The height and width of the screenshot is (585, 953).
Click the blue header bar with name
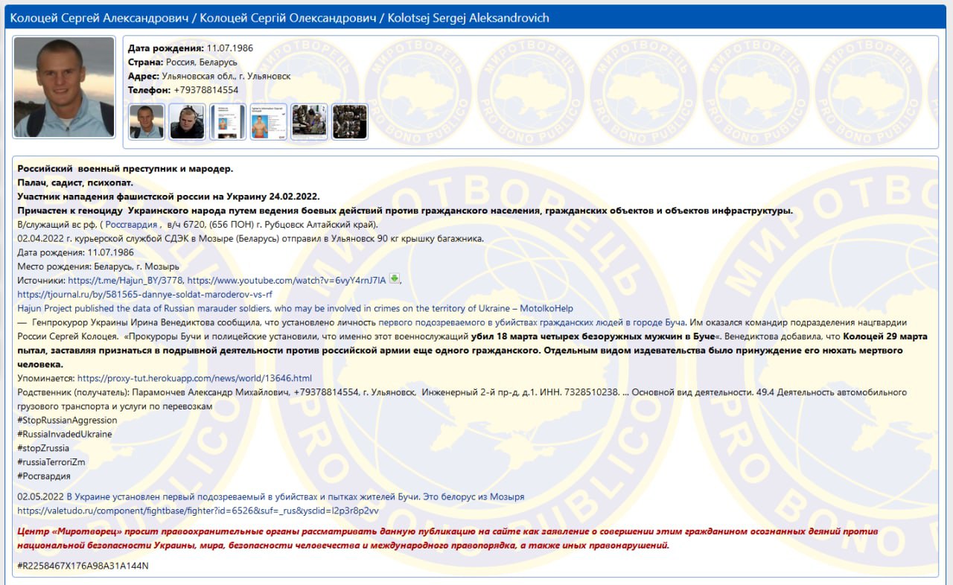476,18
